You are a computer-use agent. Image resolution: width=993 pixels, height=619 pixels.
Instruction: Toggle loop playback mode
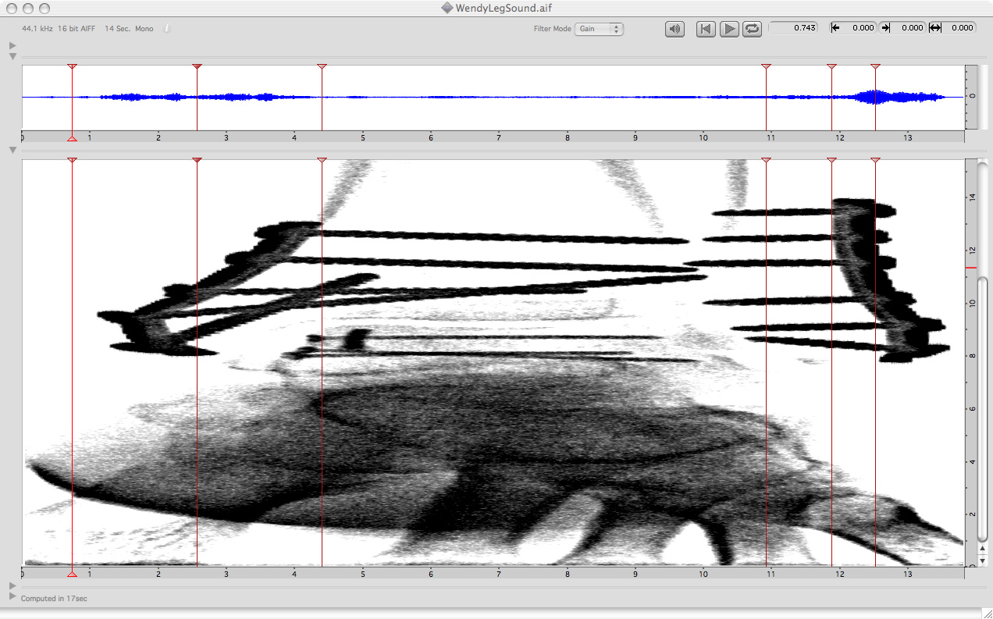click(x=752, y=29)
